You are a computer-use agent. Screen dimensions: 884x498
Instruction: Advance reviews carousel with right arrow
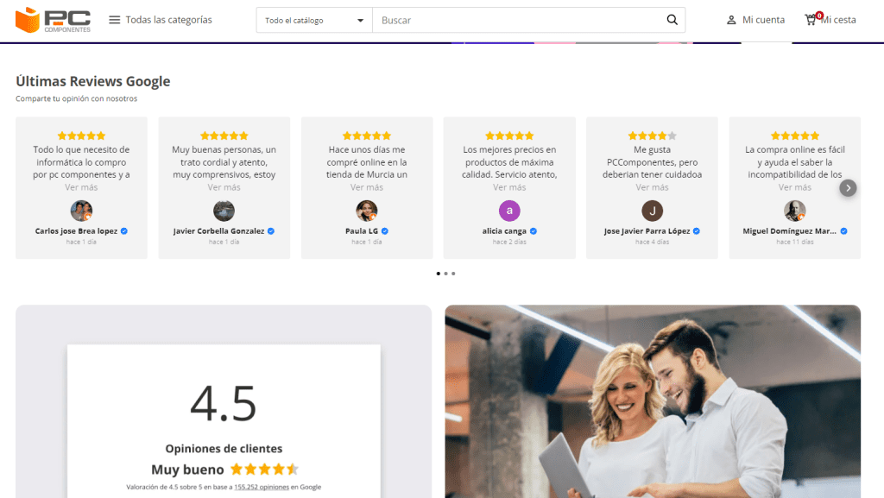click(848, 187)
